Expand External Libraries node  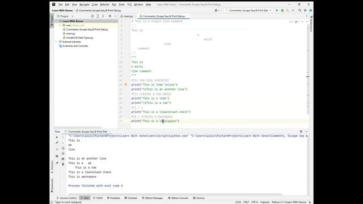56,42
